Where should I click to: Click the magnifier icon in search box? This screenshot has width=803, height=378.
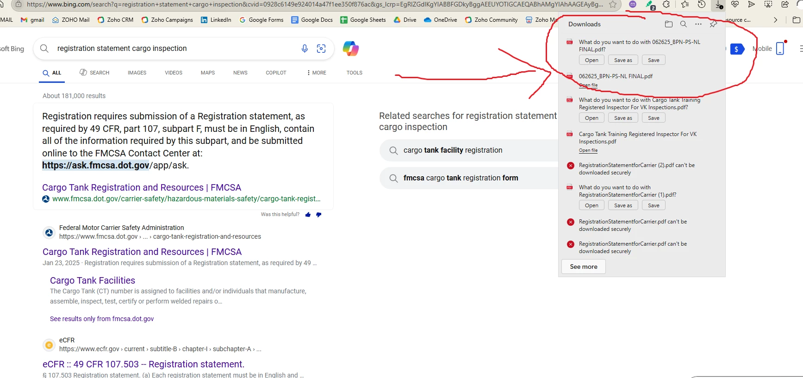coord(44,49)
